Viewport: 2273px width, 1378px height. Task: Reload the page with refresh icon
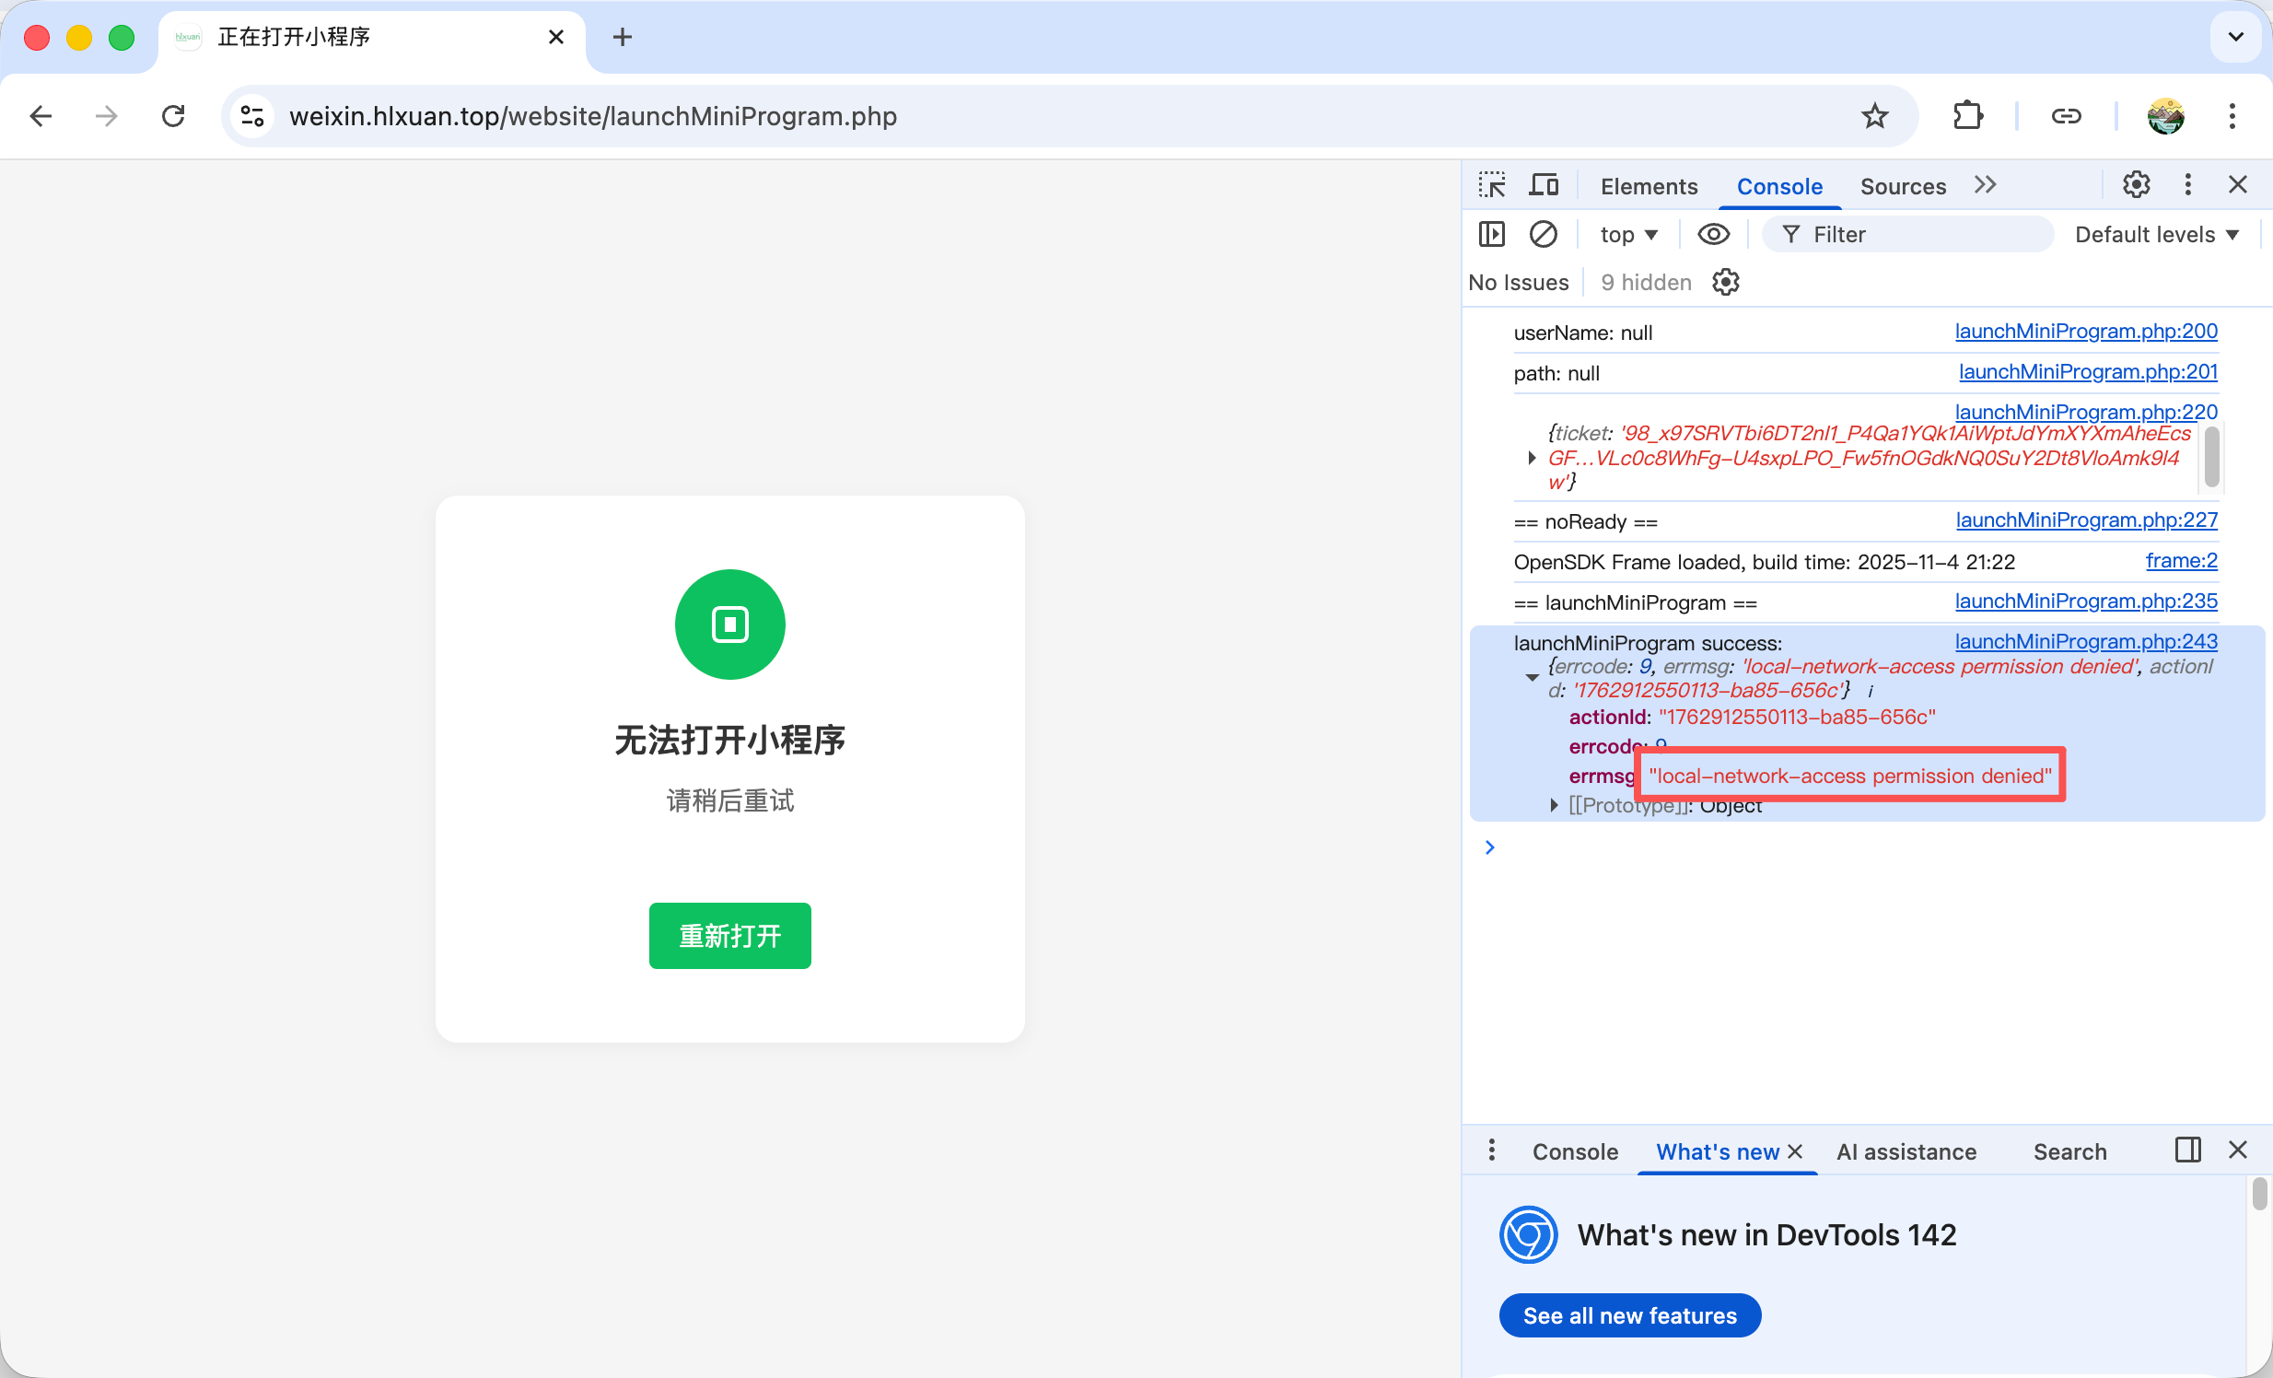173,116
